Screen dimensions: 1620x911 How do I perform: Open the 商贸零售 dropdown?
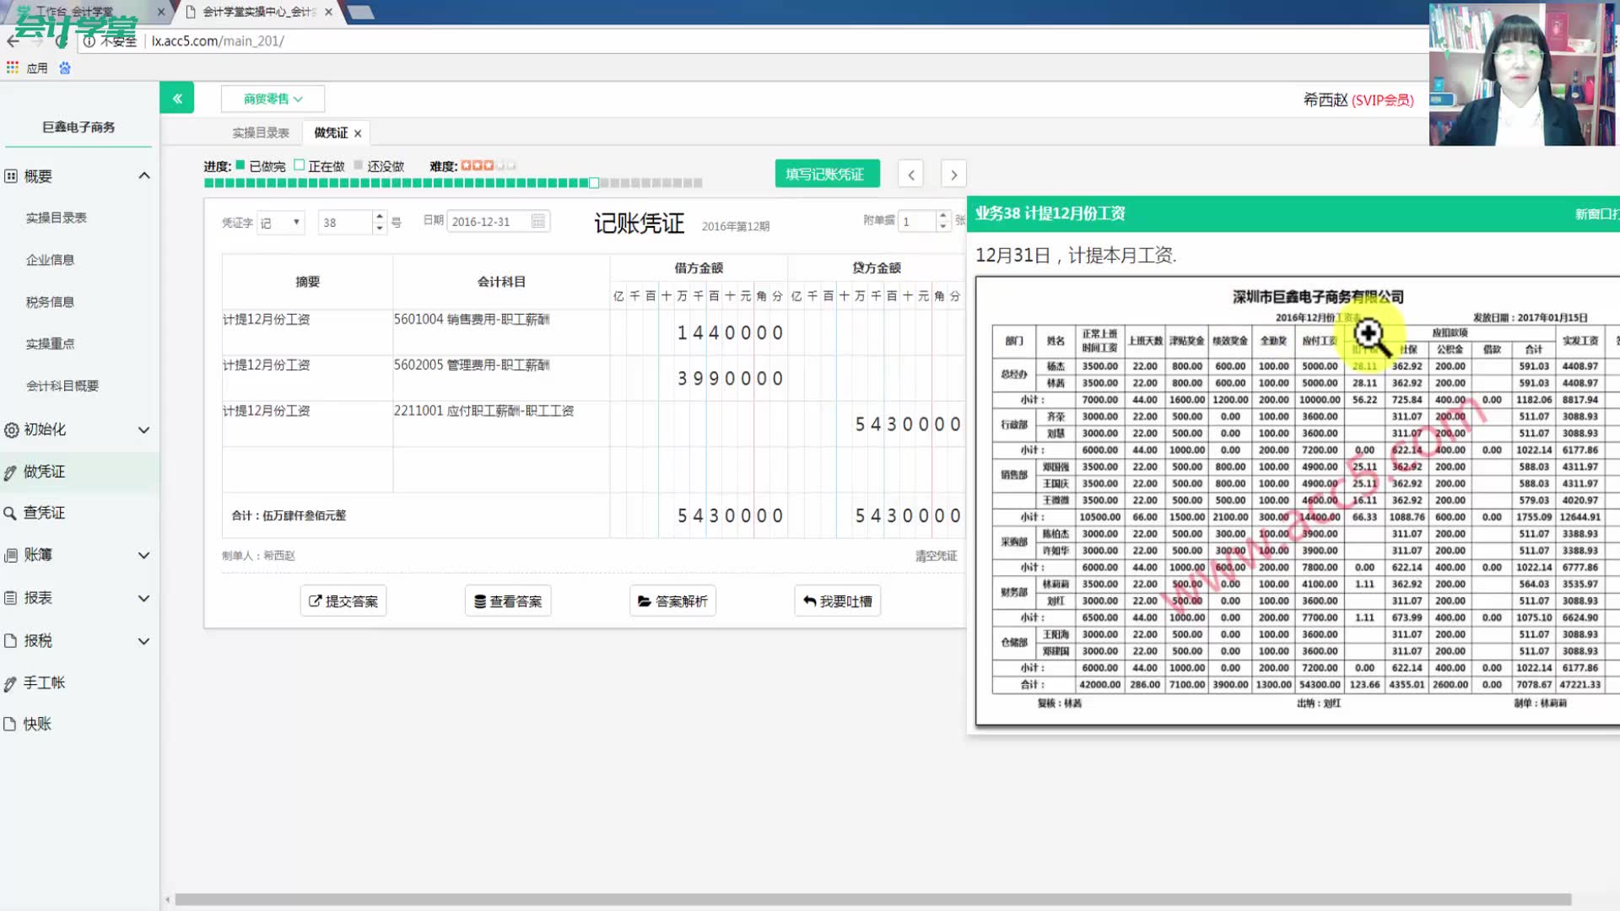pos(273,99)
